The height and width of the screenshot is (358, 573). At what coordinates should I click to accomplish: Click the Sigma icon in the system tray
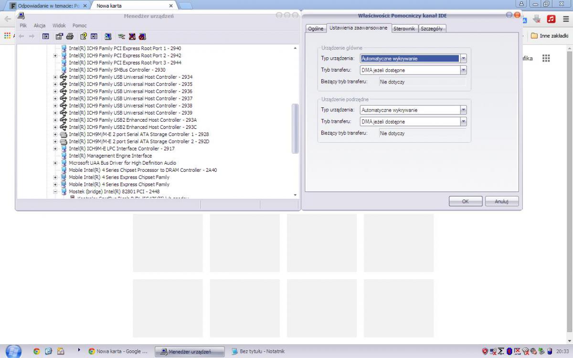501,351
